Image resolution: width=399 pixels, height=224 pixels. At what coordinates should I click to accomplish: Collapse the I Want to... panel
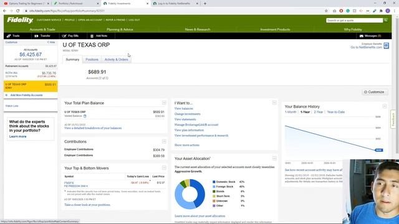pos(274,103)
